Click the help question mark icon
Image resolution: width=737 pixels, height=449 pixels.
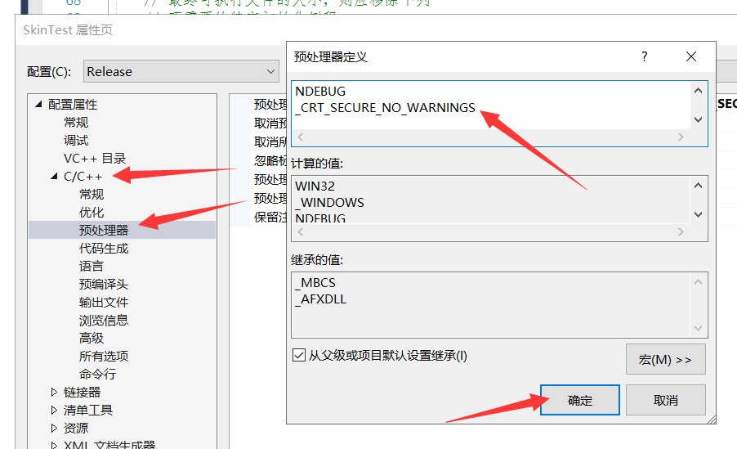pos(645,56)
